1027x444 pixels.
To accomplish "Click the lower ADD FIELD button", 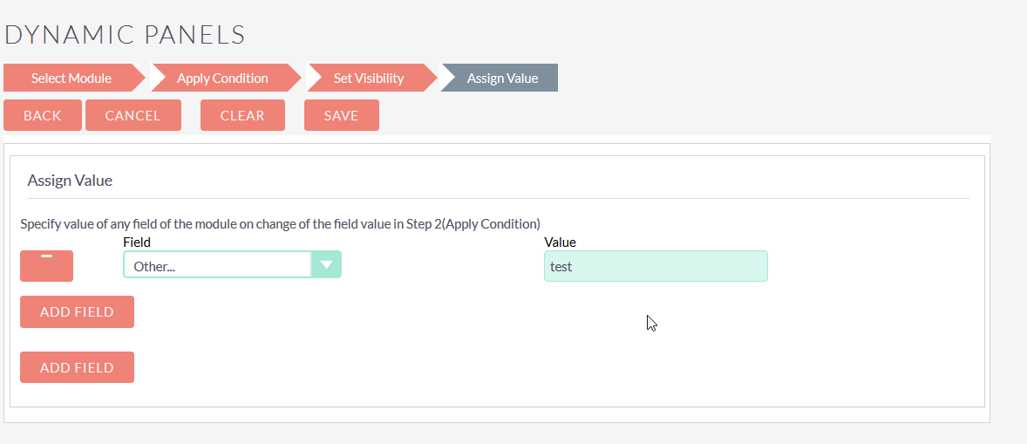I will point(78,367).
